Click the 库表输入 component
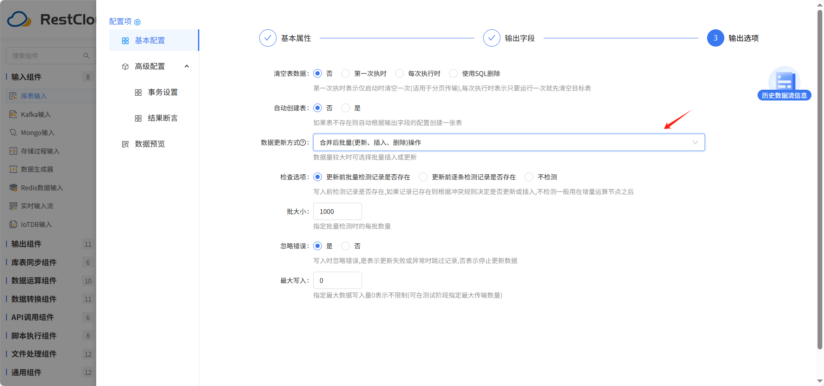This screenshot has width=824, height=386. point(51,96)
